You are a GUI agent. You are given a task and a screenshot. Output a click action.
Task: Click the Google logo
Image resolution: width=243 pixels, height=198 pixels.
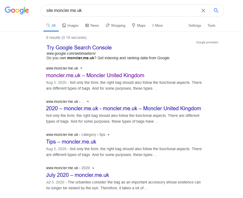click(17, 10)
